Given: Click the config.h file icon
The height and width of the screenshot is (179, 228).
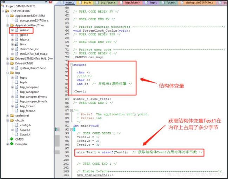Looking at the screenshot, I should coord(16,125).
